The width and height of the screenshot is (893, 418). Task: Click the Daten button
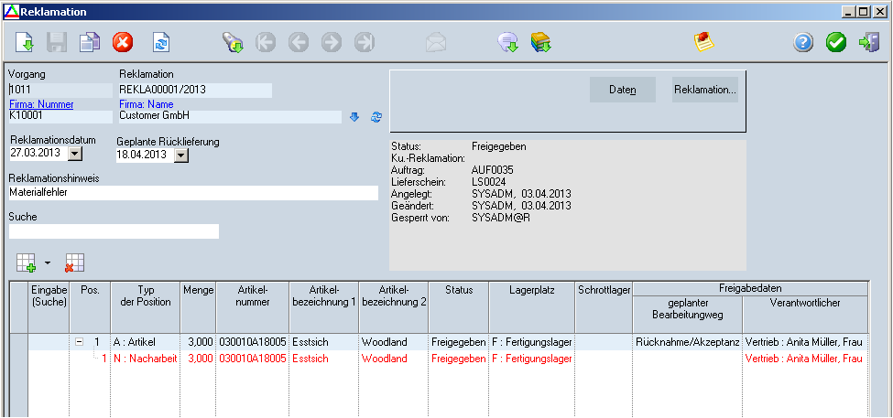click(622, 90)
